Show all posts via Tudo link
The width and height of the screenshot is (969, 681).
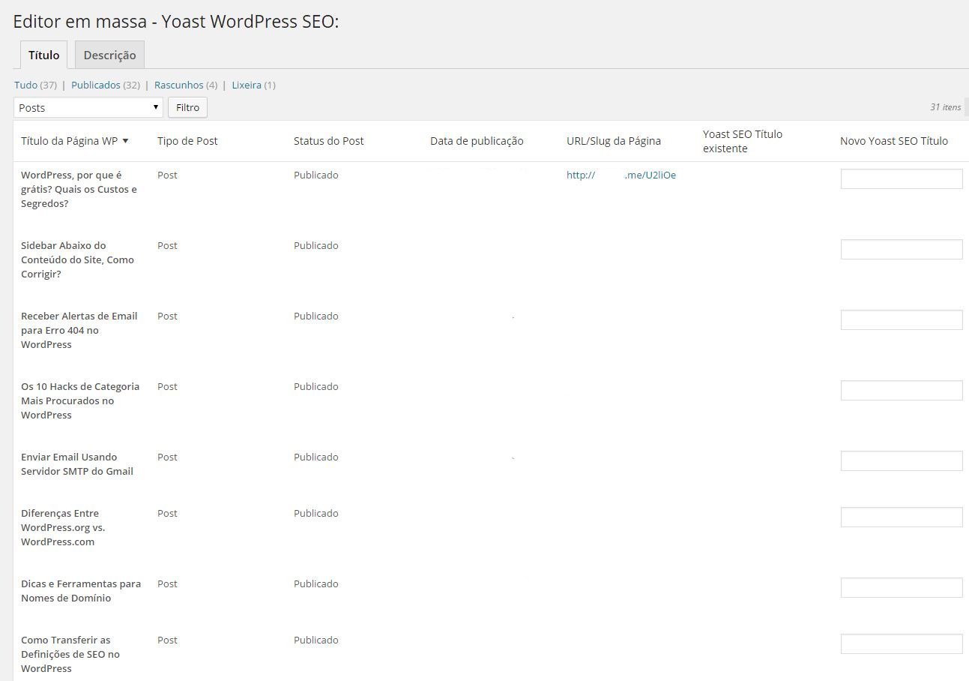pyautogui.click(x=25, y=85)
